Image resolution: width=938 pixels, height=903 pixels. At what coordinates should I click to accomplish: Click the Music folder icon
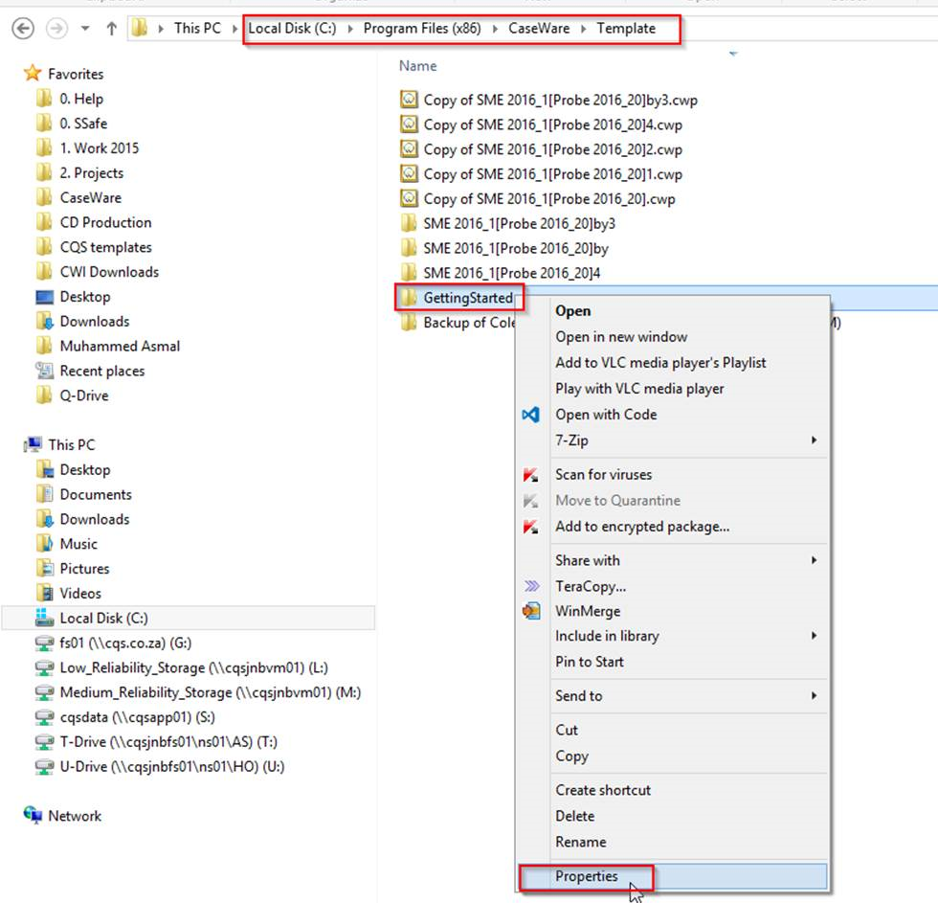coord(44,544)
